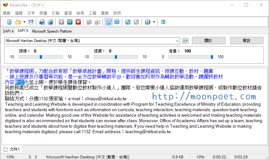Viewport: 269px width, 160px height.
Task: Stop the speech playback
Action: click(78, 22)
